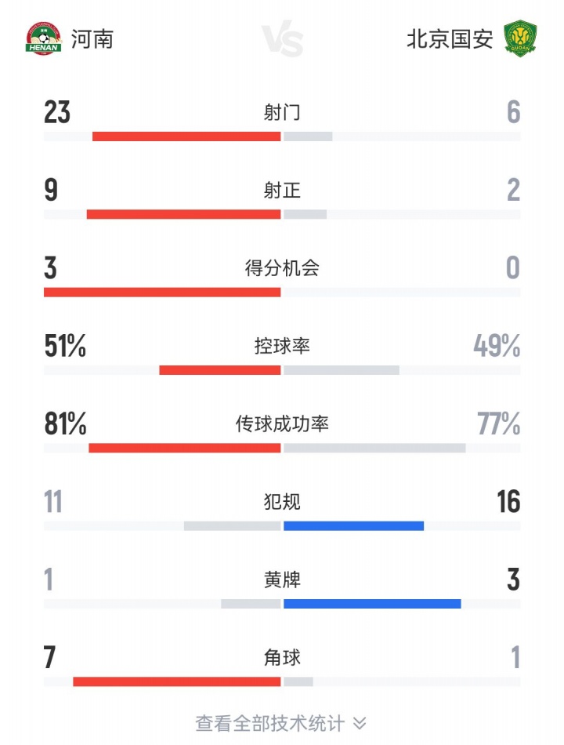Open the 河南 team name link
The height and width of the screenshot is (745, 564).
point(92,39)
